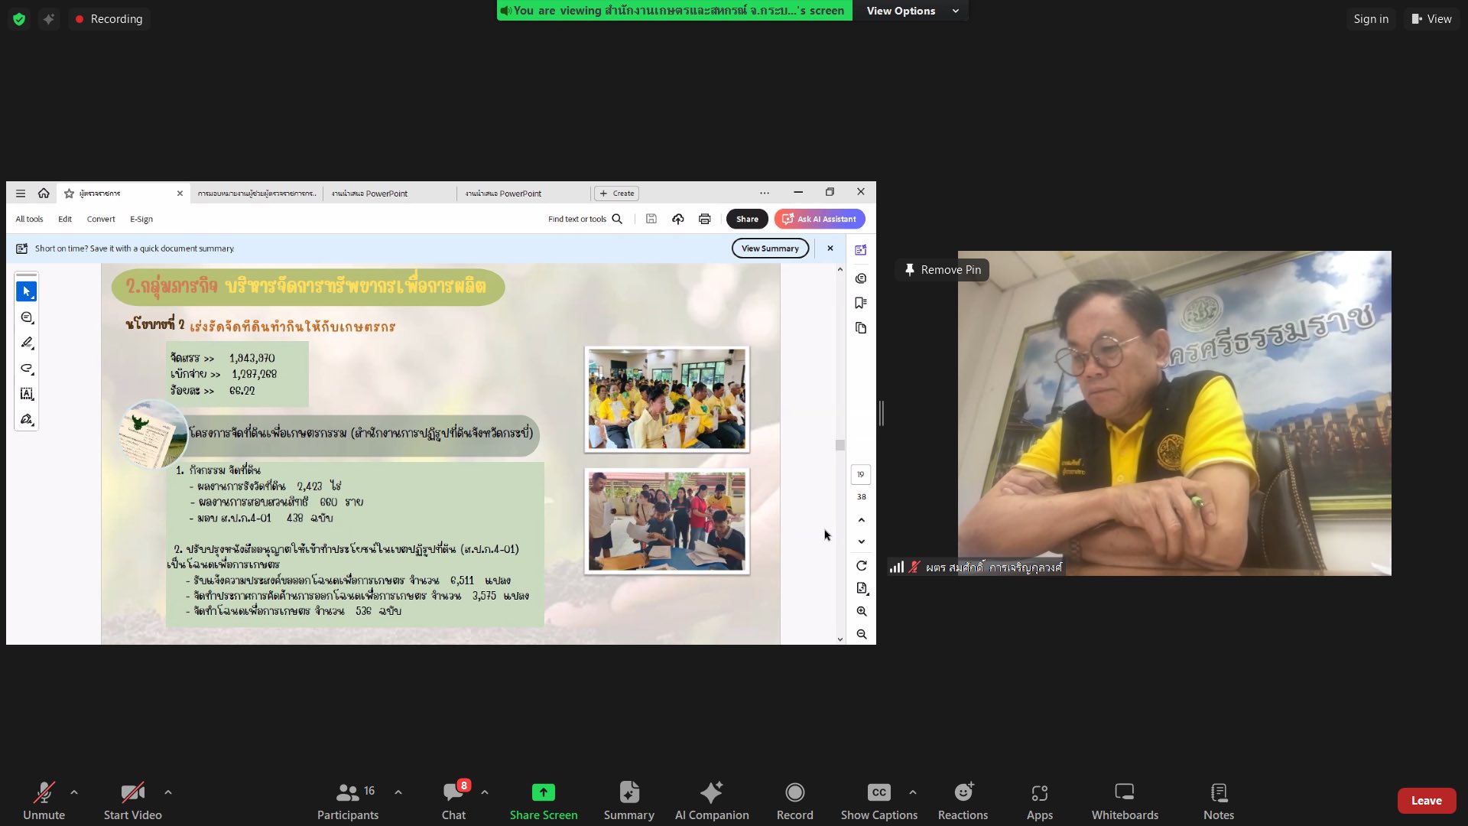This screenshot has width=1468, height=826.
Task: Start Video camera toggle
Action: (132, 800)
